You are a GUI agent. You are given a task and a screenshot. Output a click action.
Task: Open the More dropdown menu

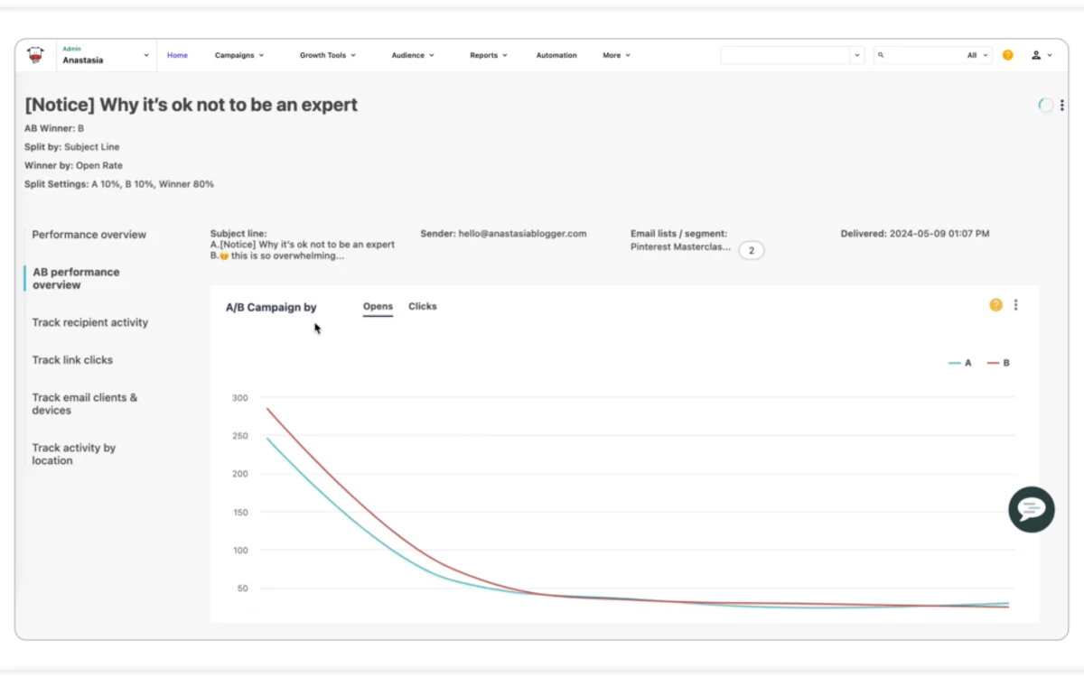tap(617, 55)
